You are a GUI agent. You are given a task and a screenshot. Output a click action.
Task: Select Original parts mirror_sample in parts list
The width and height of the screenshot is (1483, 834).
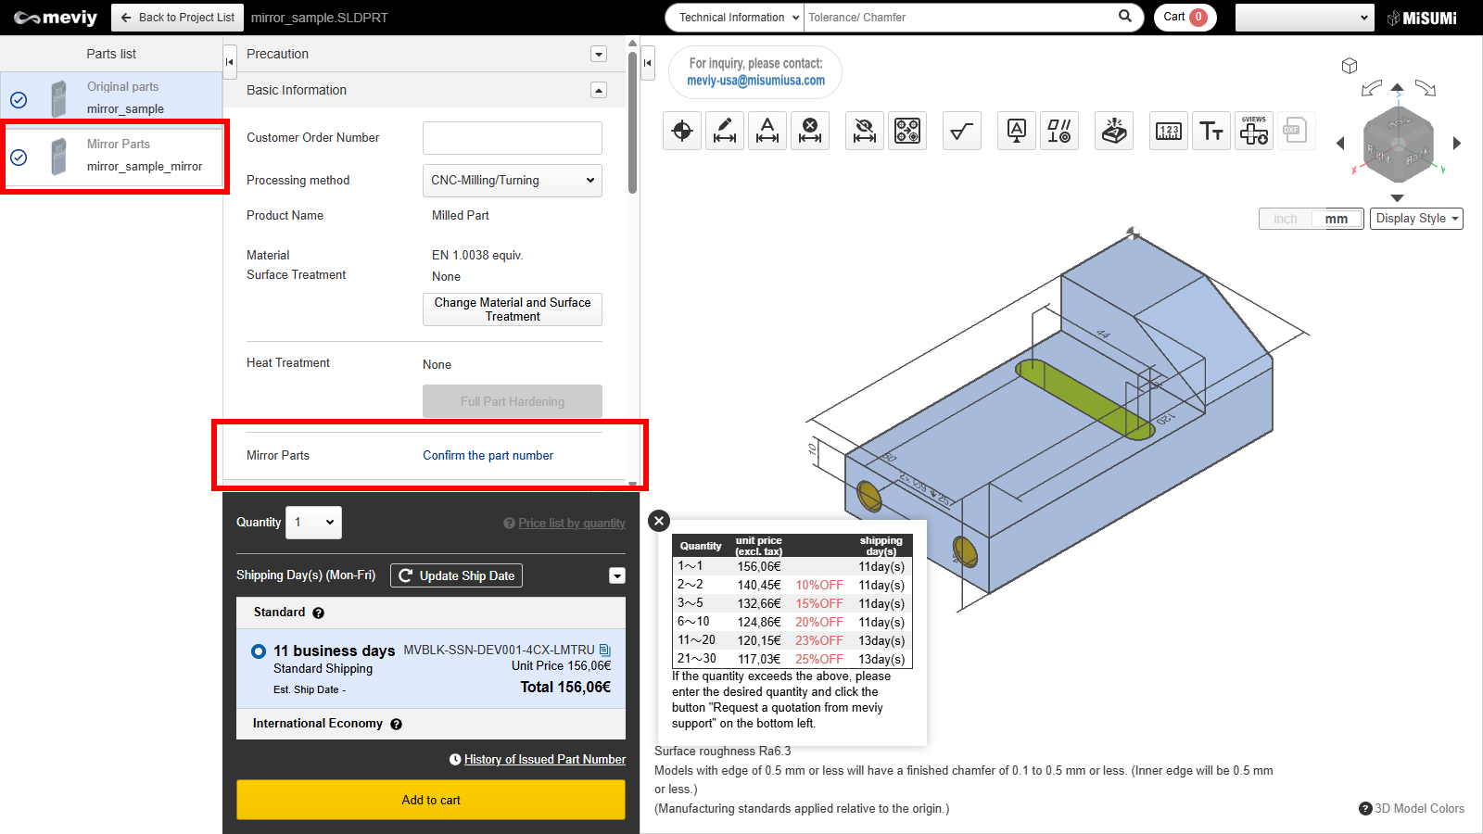tap(125, 97)
